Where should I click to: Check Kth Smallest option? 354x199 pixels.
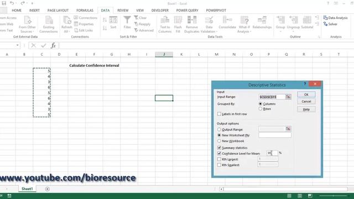[219, 165]
